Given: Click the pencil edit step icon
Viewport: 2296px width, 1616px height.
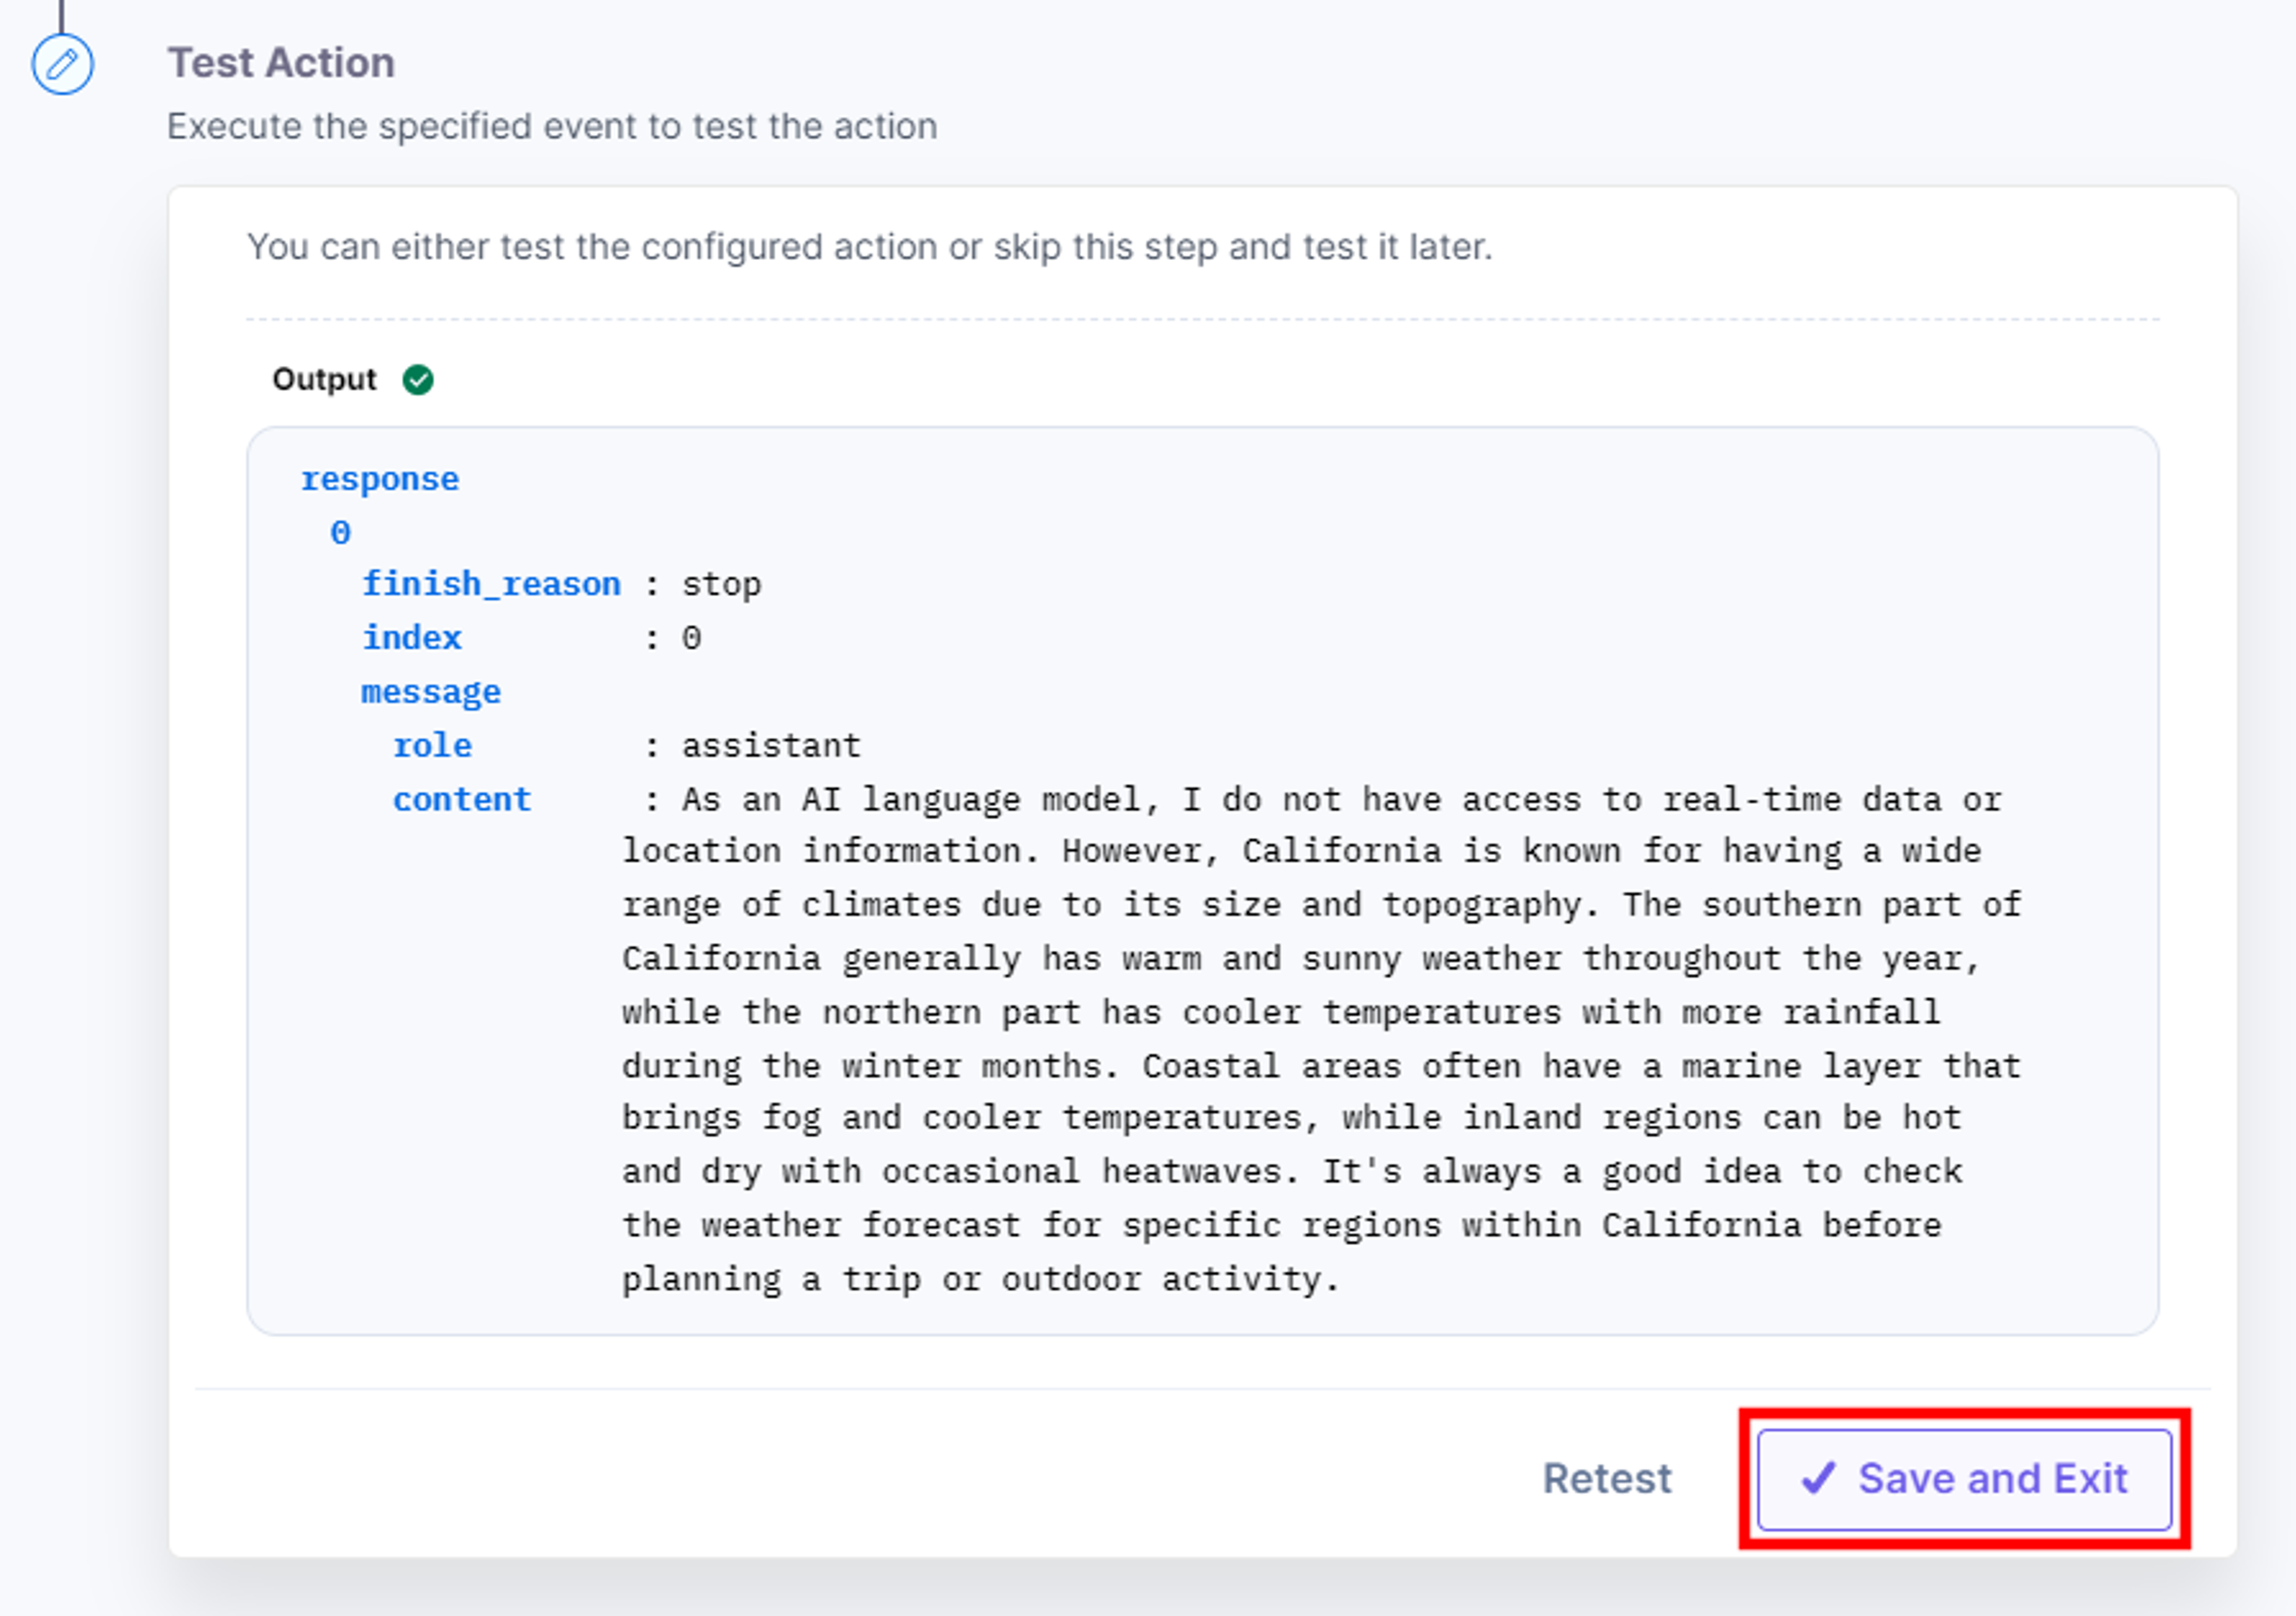Looking at the screenshot, I should (62, 65).
